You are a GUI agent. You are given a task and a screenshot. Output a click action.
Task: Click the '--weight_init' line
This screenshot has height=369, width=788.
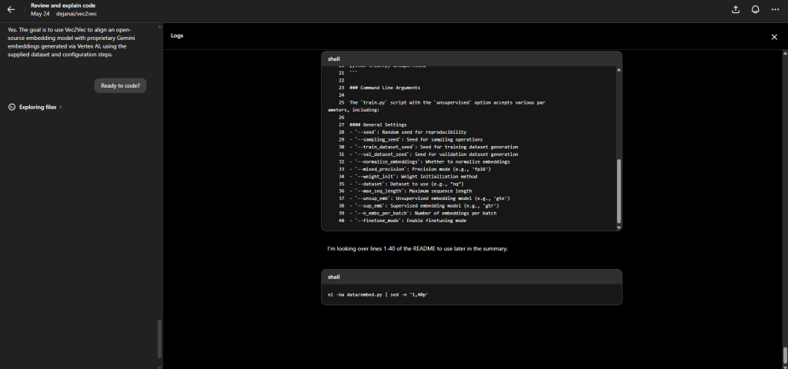[413, 176]
